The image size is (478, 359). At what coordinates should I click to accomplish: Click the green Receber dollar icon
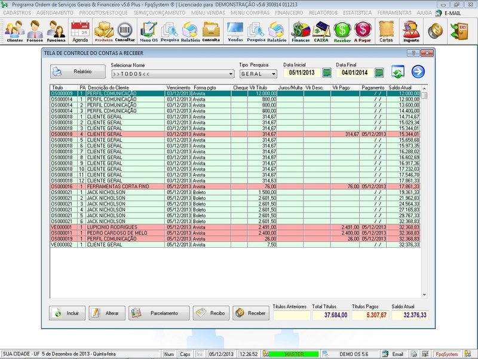[342, 31]
